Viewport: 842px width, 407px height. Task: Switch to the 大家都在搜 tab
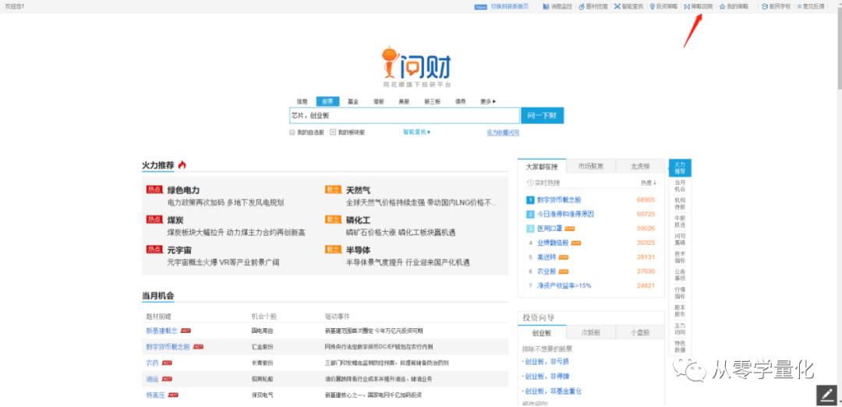(x=542, y=166)
